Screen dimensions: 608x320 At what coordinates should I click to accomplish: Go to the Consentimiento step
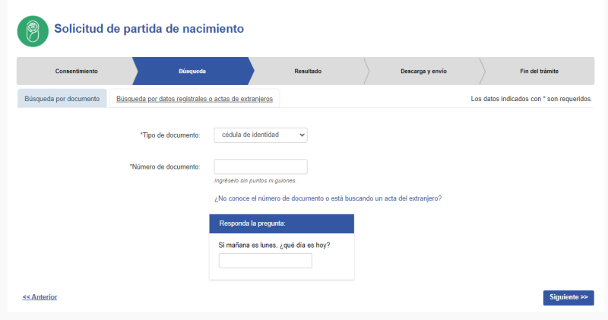(76, 71)
